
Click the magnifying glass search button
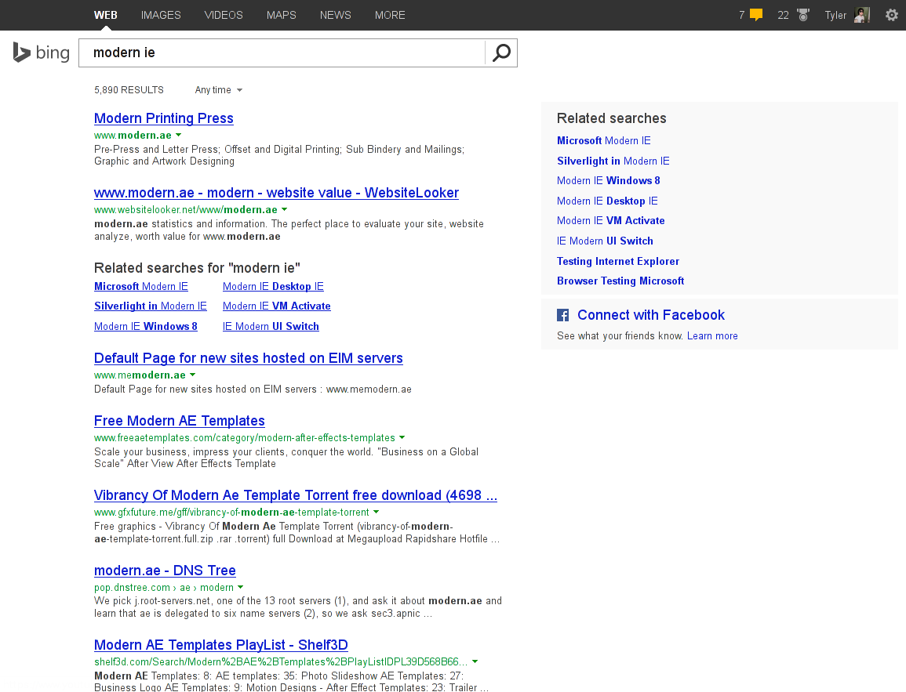501,53
